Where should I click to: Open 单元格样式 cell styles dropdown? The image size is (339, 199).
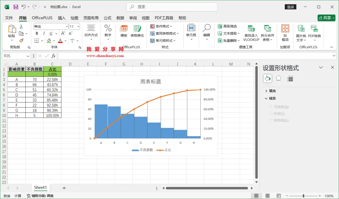click(x=163, y=41)
